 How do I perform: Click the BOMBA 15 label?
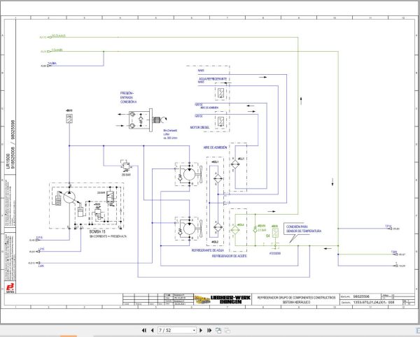click(x=97, y=231)
